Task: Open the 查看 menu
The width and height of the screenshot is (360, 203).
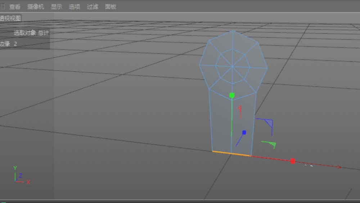Action: tap(15, 7)
